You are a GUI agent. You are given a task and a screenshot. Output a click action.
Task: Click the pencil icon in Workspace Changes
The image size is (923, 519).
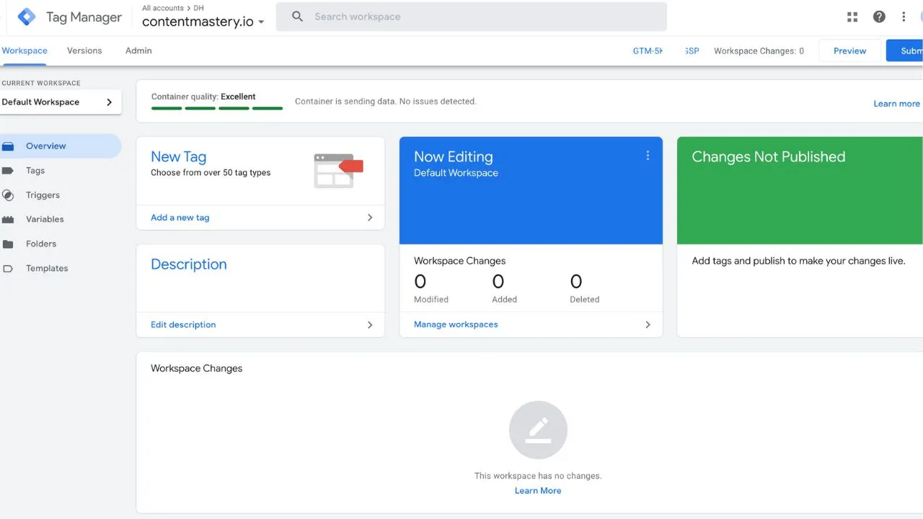click(x=538, y=430)
